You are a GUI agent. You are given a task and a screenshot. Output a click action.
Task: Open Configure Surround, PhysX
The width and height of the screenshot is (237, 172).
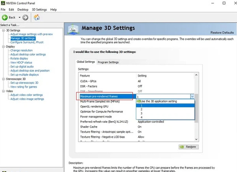point(27,42)
